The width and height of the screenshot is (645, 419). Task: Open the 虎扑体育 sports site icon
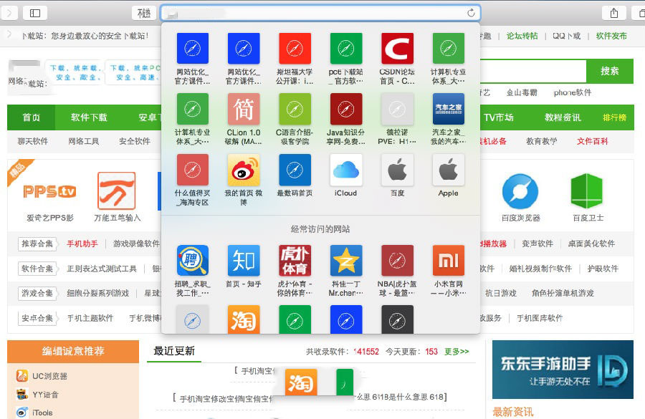(x=295, y=260)
